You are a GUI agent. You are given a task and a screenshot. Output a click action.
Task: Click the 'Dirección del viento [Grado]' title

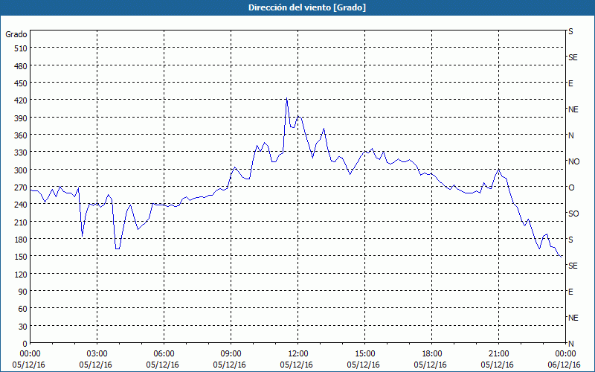click(307, 7)
